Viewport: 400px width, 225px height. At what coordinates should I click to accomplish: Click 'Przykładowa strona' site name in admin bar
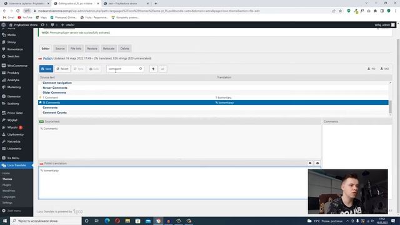[x=23, y=25]
